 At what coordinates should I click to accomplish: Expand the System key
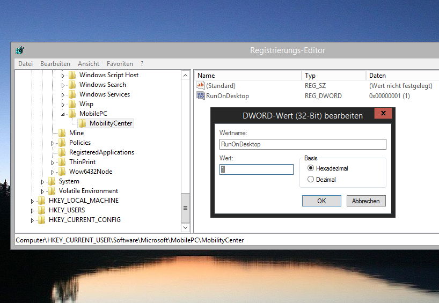click(42, 182)
